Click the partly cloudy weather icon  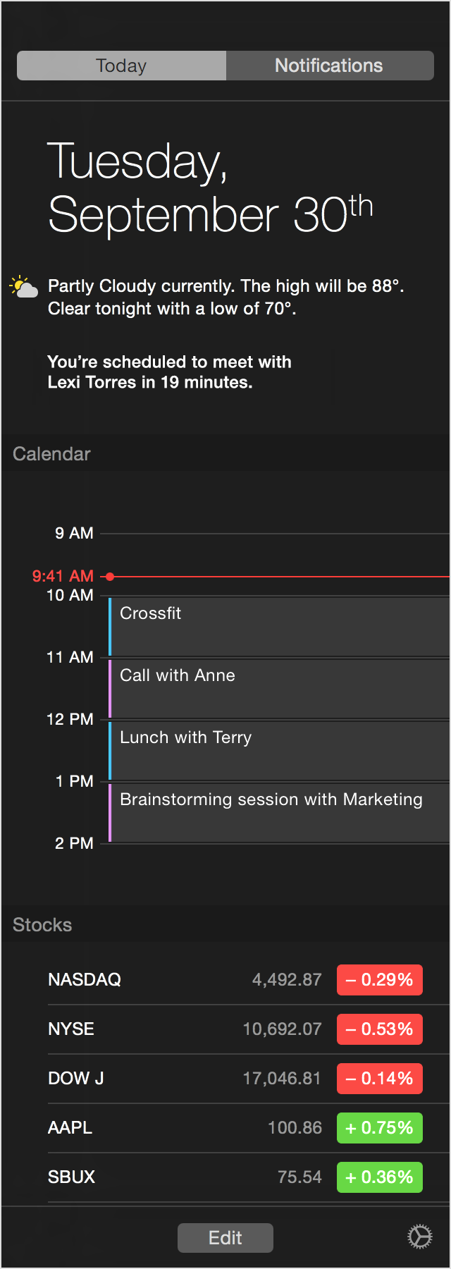(x=24, y=287)
